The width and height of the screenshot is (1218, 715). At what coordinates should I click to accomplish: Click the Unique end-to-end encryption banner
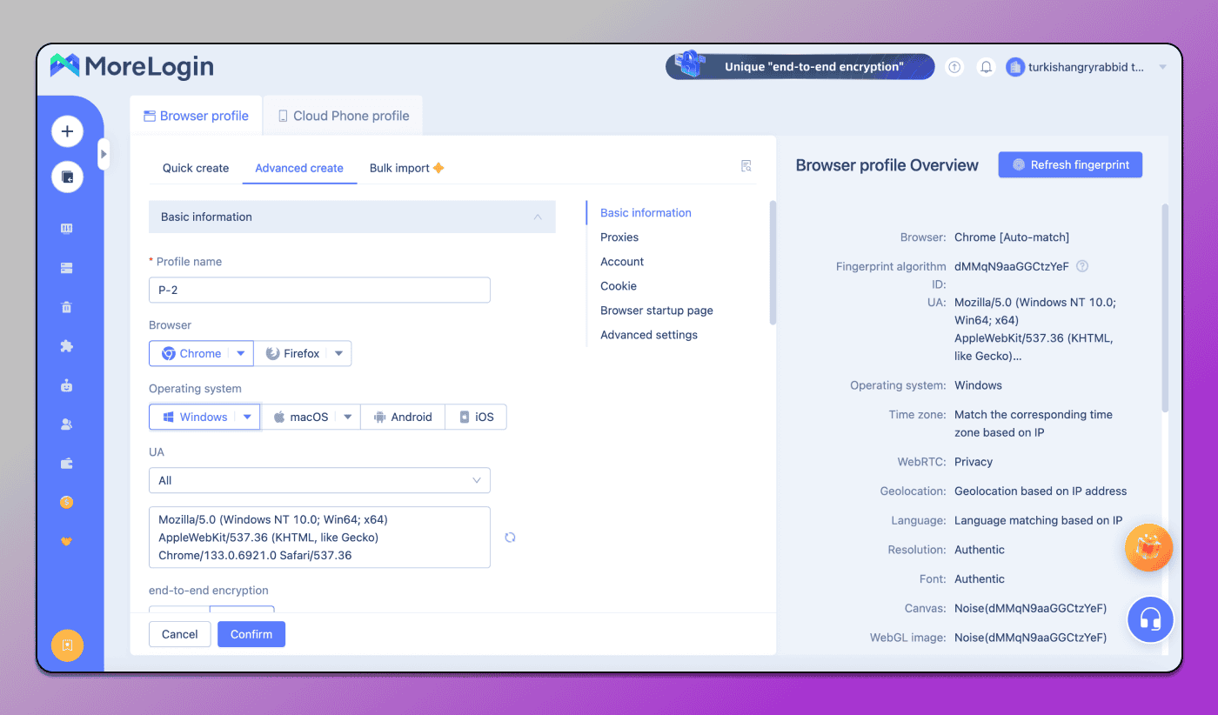click(800, 67)
